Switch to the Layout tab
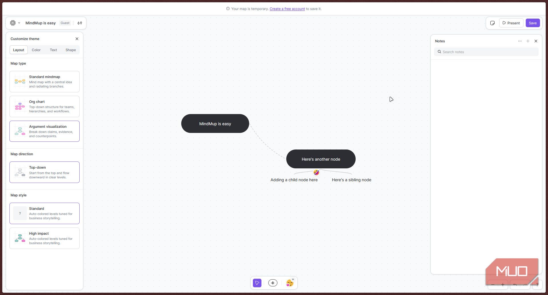 tap(19, 50)
